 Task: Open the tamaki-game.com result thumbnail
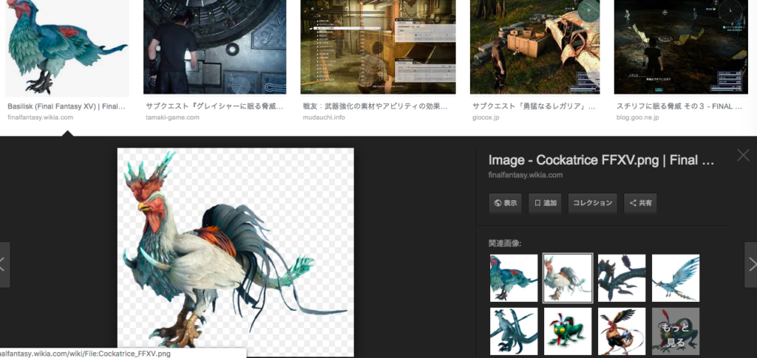[x=215, y=47]
